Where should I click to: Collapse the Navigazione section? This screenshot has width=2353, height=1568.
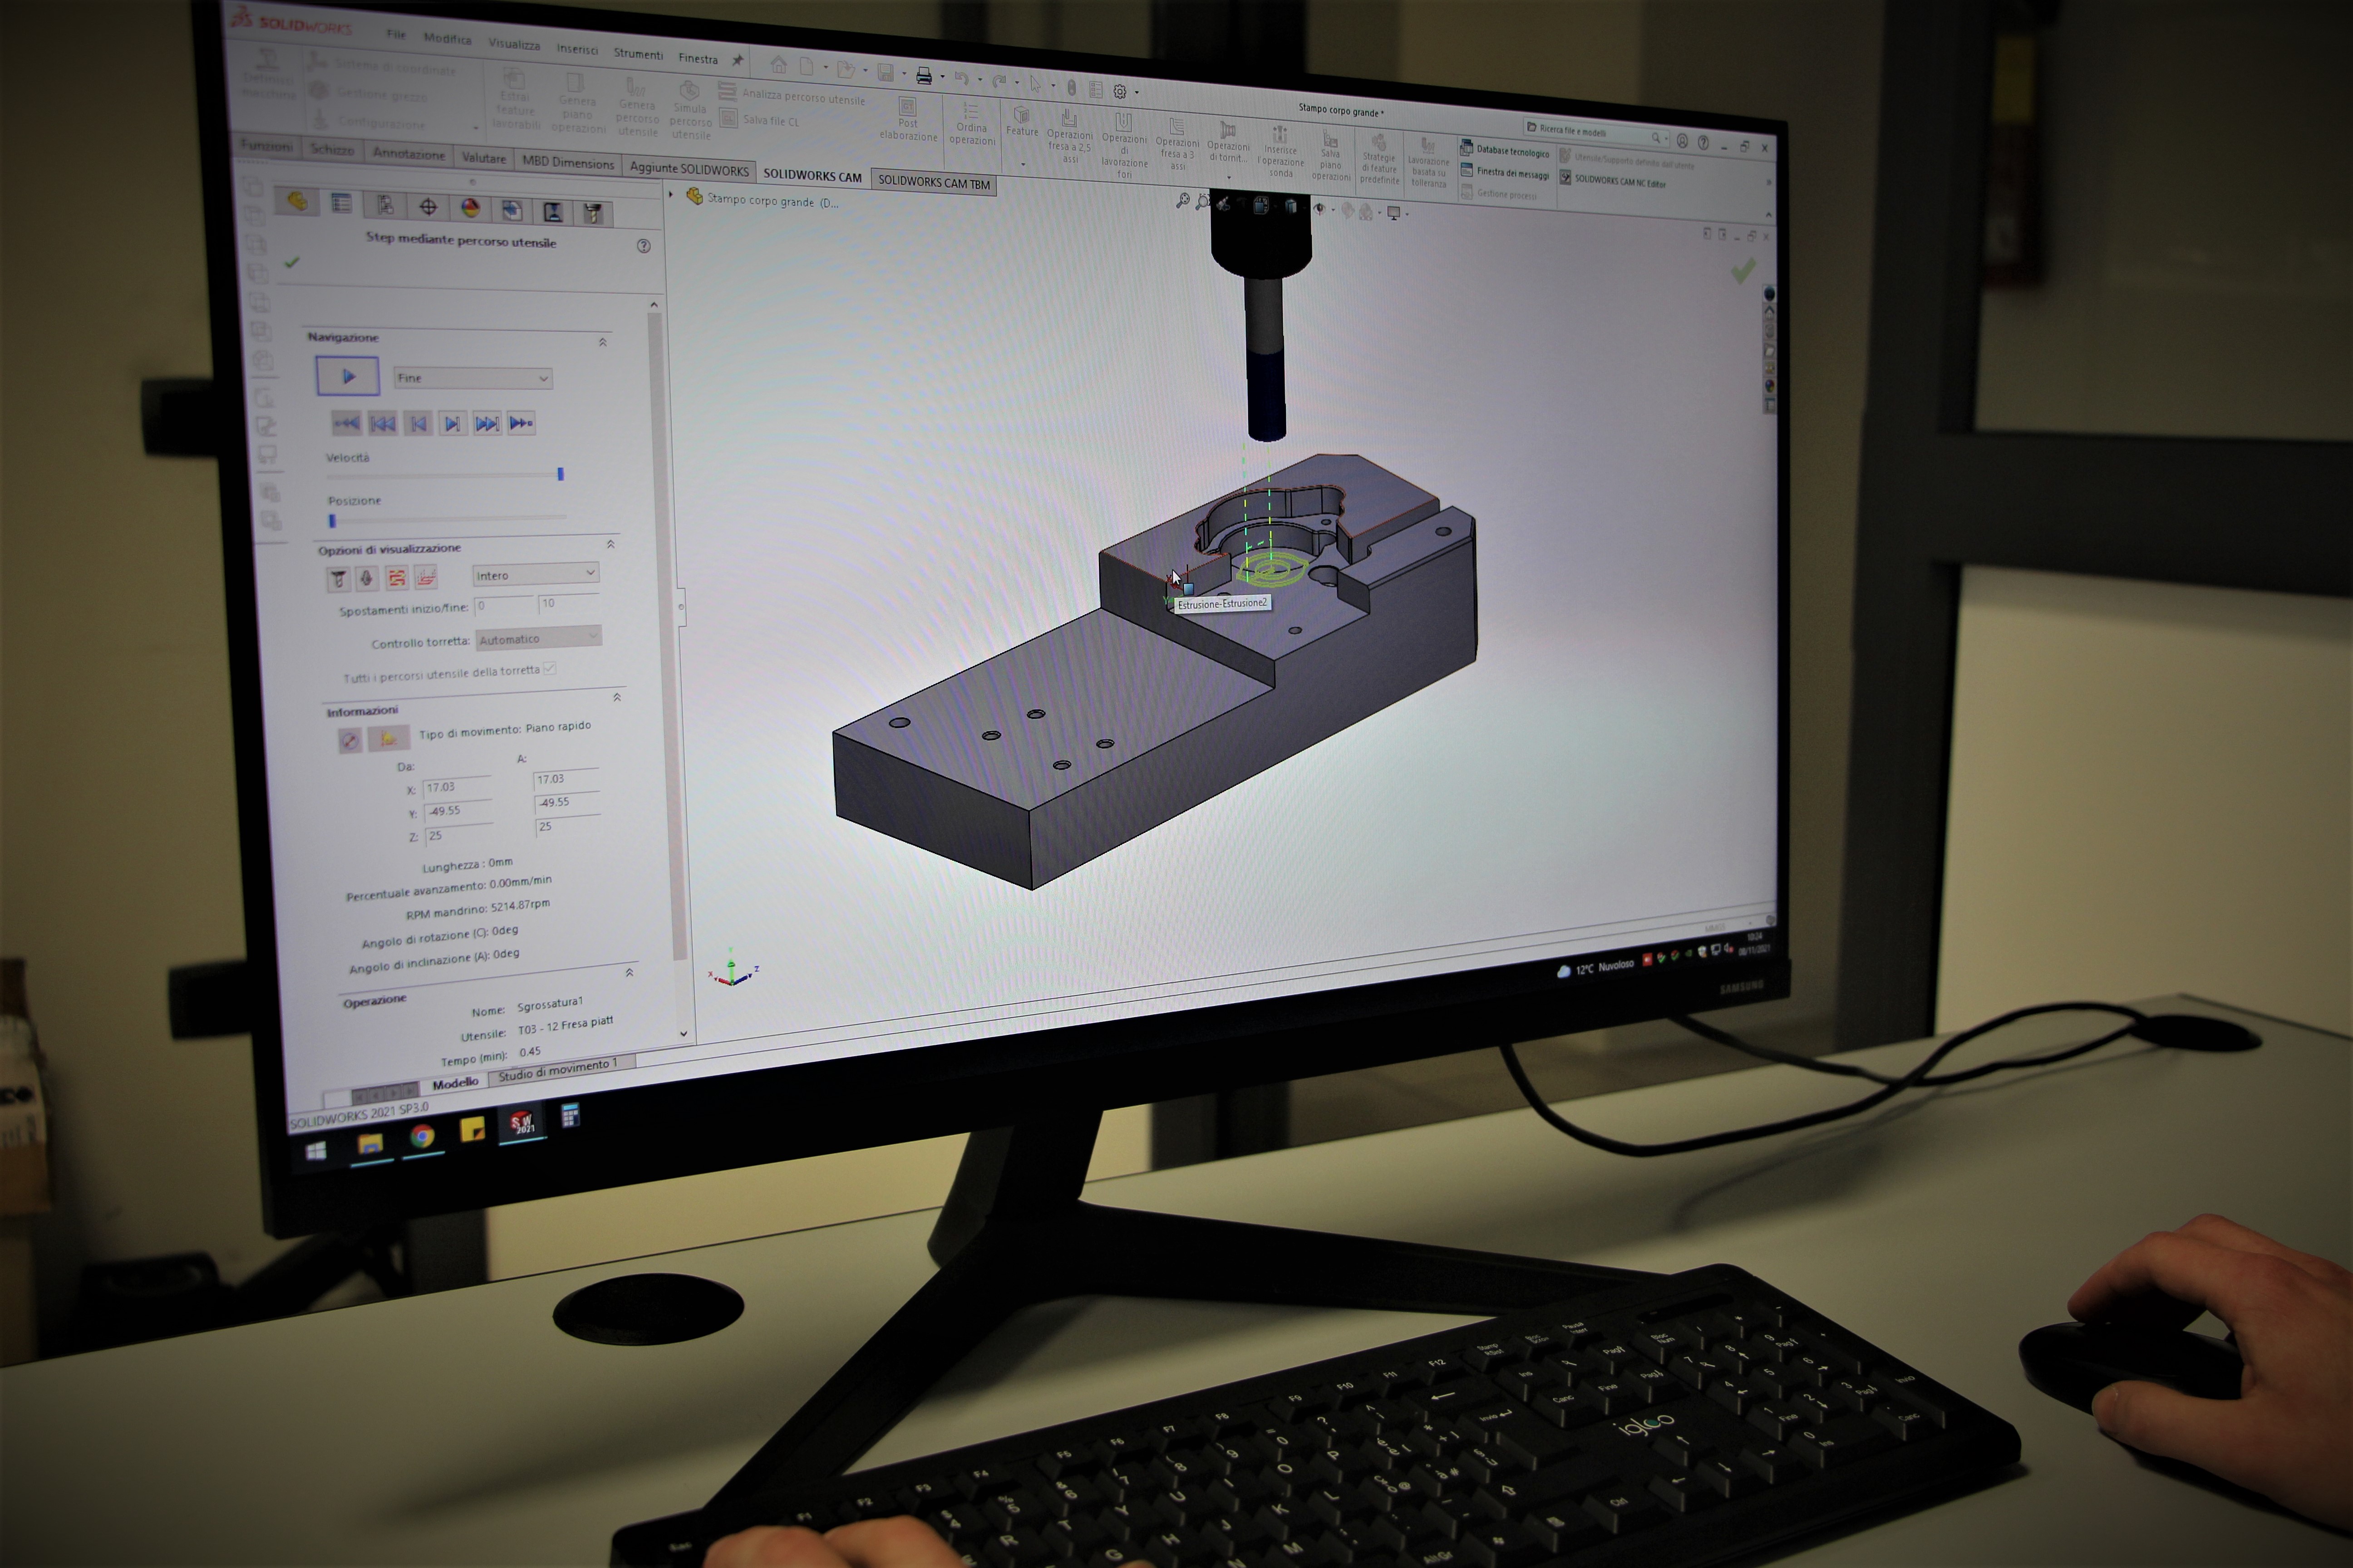point(602,342)
